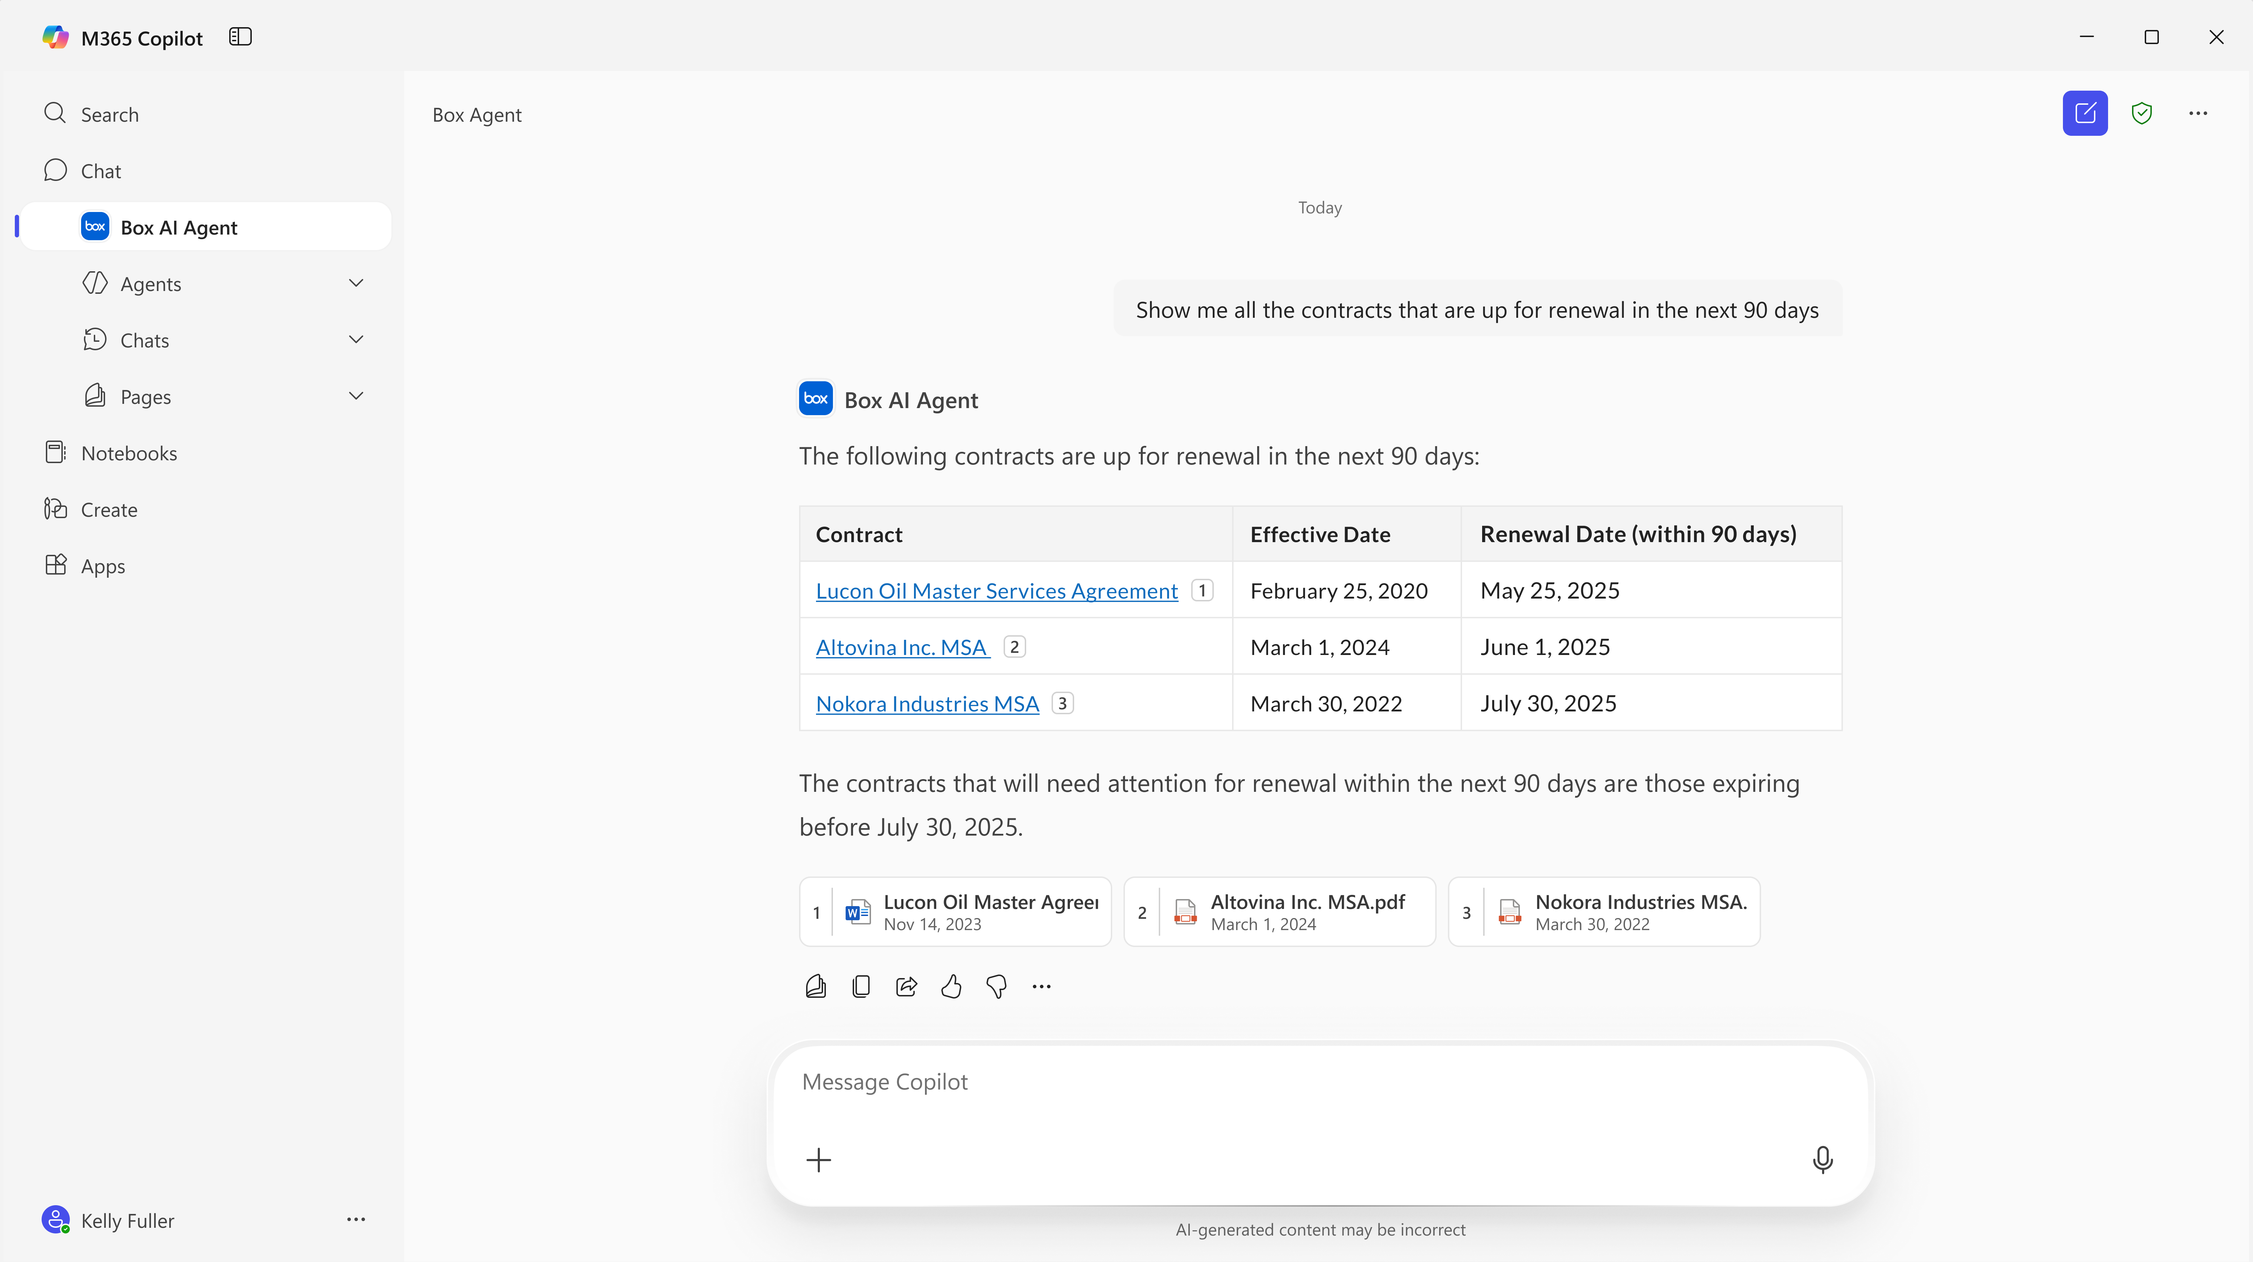Click the Create icon
The width and height of the screenshot is (2253, 1262).
[x=55, y=509]
